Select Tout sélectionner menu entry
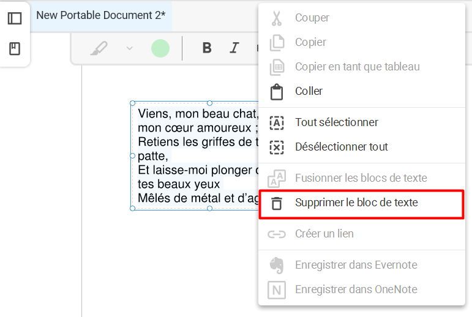 click(x=336, y=122)
